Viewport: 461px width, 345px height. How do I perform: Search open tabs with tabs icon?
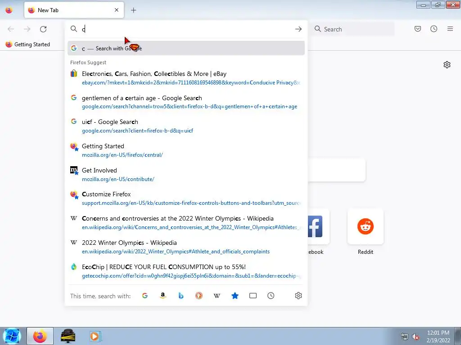[253, 296]
